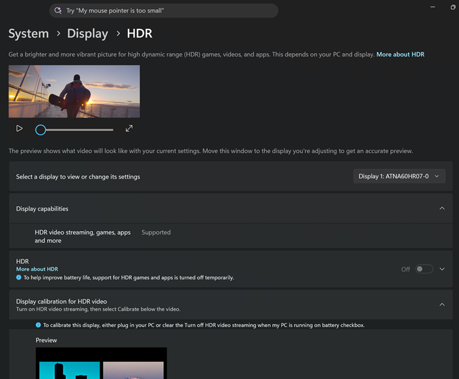Open More about HDR link under HDR
The height and width of the screenshot is (379, 459).
click(37, 269)
